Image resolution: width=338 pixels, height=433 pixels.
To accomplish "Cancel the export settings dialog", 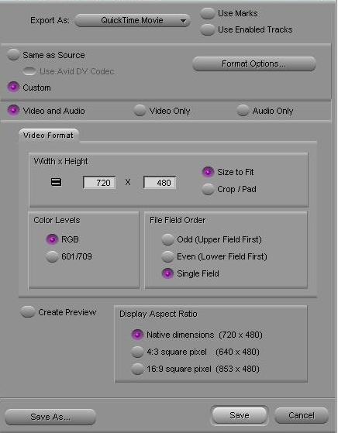I will [302, 415].
